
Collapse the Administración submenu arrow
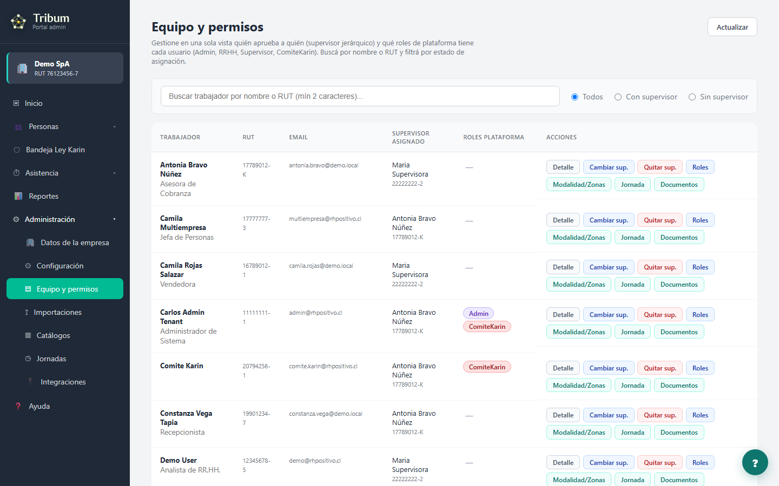pyautogui.click(x=115, y=220)
